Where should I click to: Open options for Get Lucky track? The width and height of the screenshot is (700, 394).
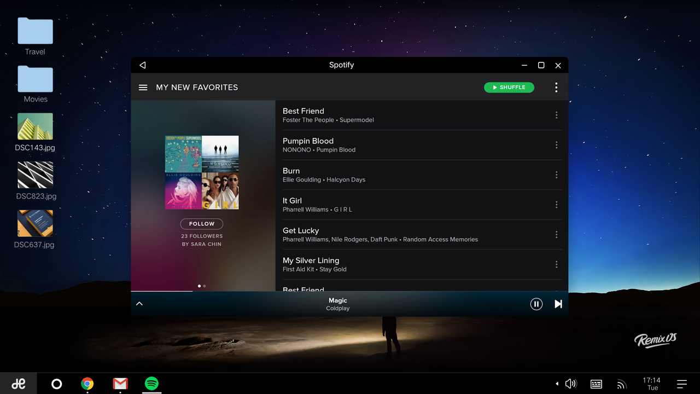coord(556,234)
